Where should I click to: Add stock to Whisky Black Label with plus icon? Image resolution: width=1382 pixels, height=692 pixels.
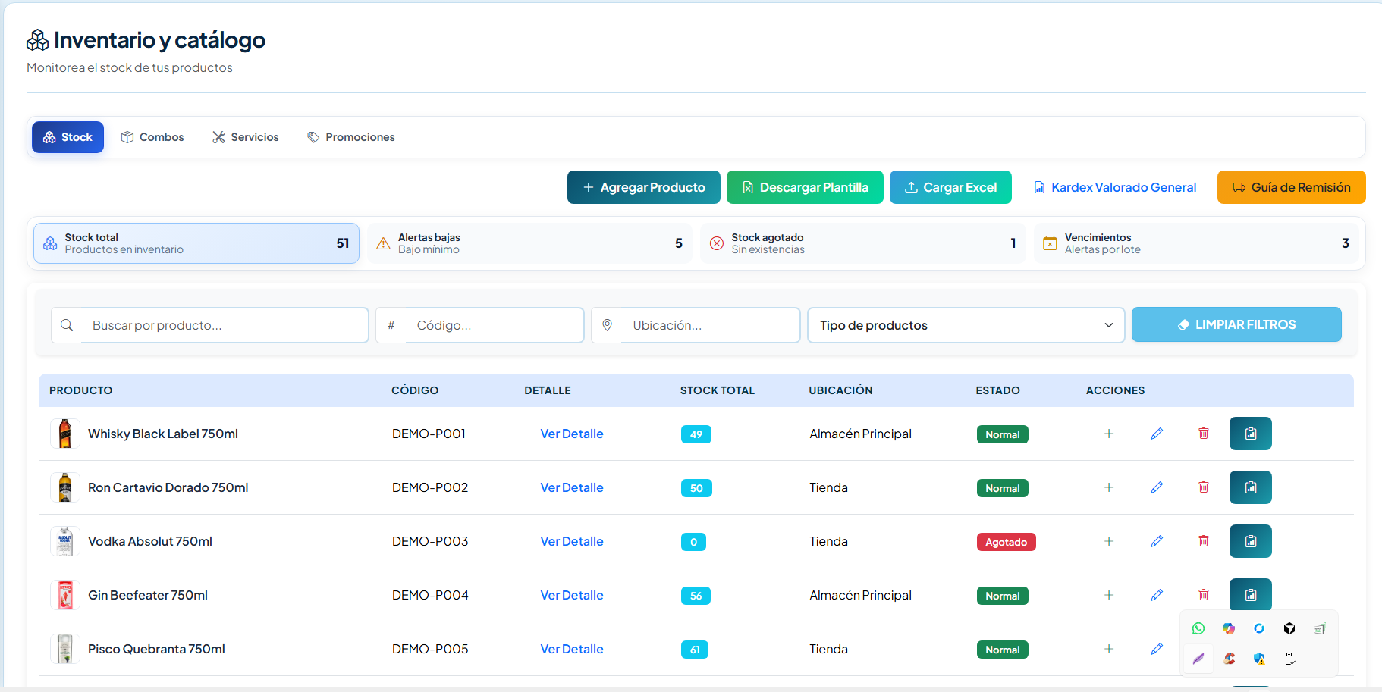point(1109,434)
